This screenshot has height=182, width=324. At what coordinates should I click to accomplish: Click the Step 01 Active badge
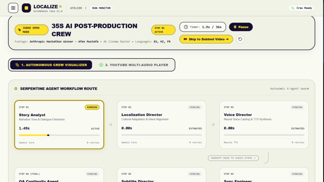point(163,30)
